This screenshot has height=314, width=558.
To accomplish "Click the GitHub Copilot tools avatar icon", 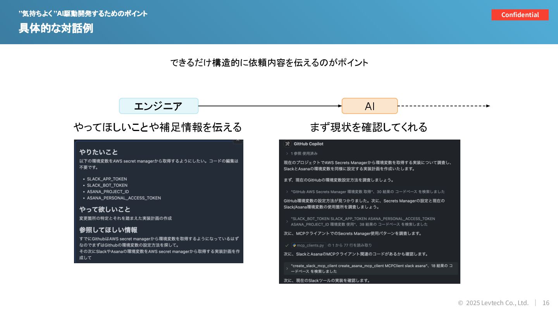I will [288, 144].
